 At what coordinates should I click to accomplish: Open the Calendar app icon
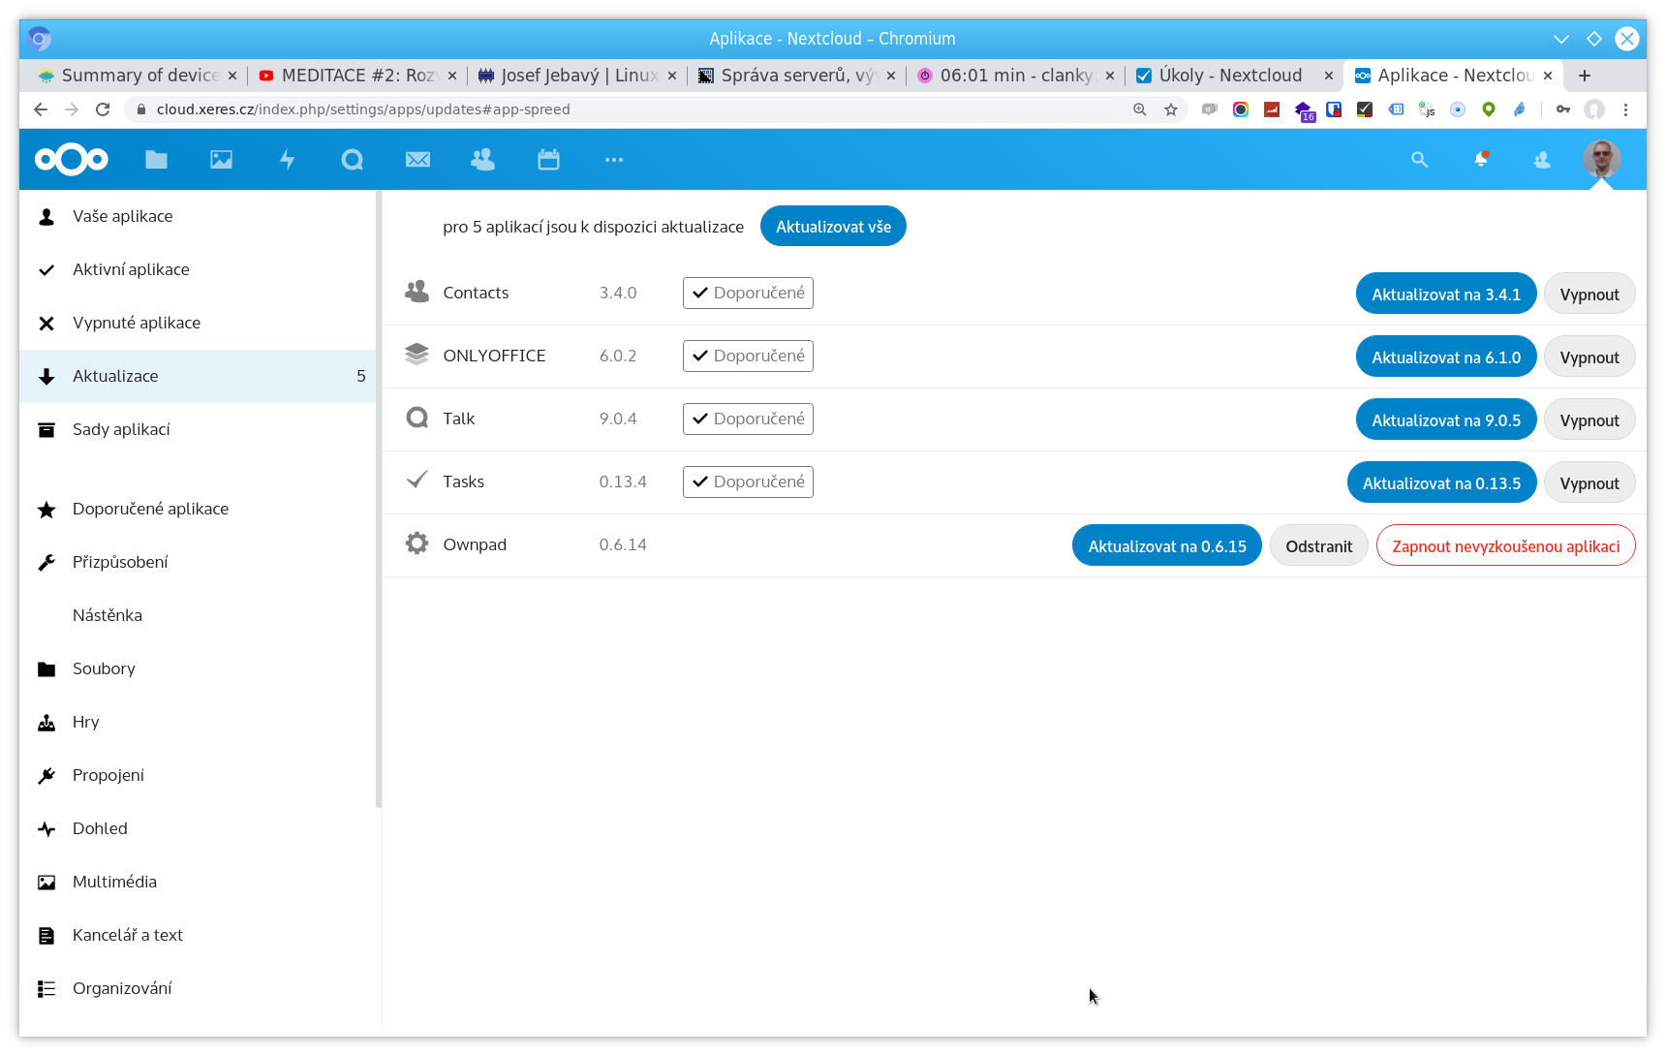point(548,160)
